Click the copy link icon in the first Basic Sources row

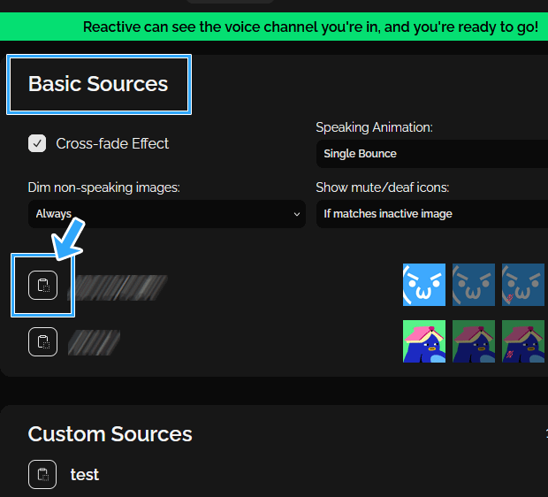click(42, 285)
